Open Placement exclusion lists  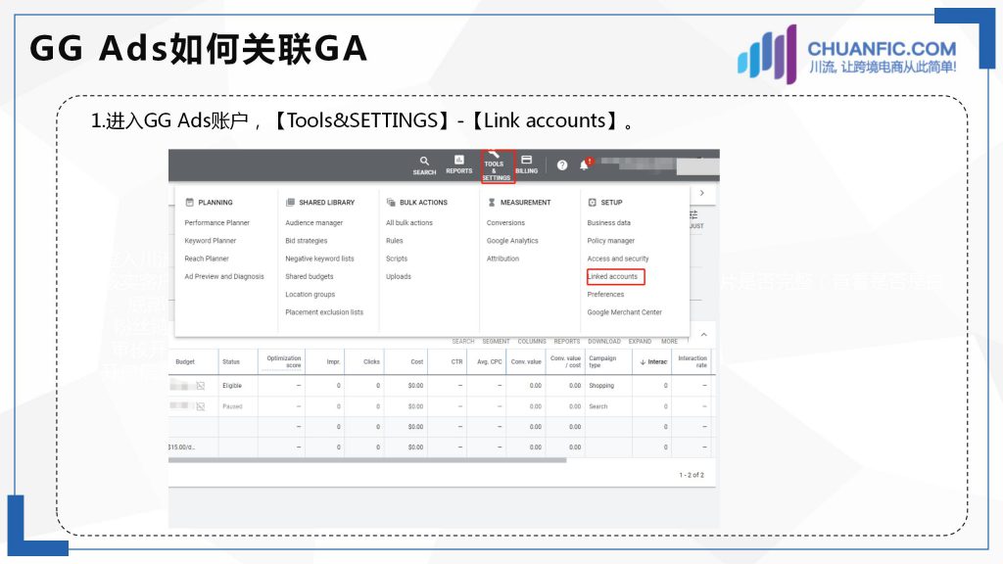click(324, 312)
